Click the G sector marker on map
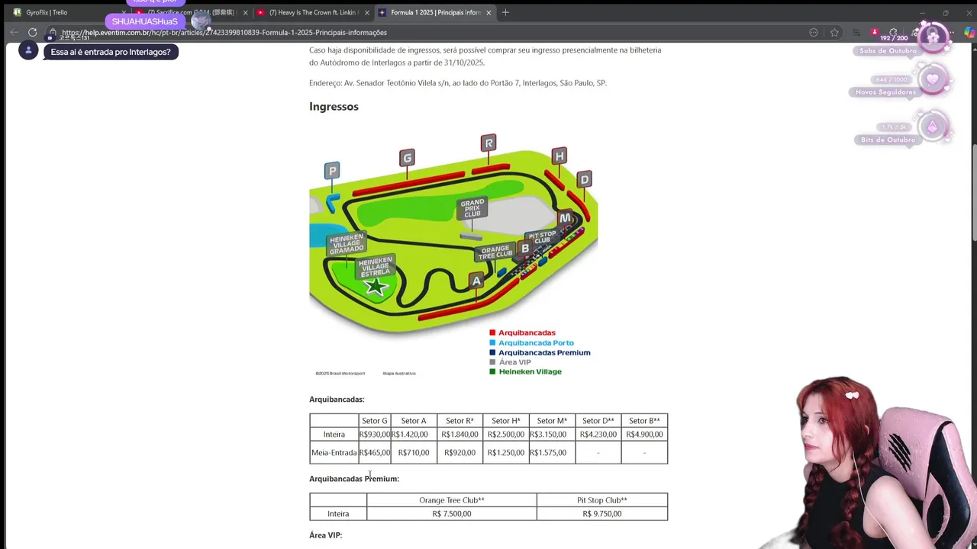The height and width of the screenshot is (549, 977). point(407,158)
